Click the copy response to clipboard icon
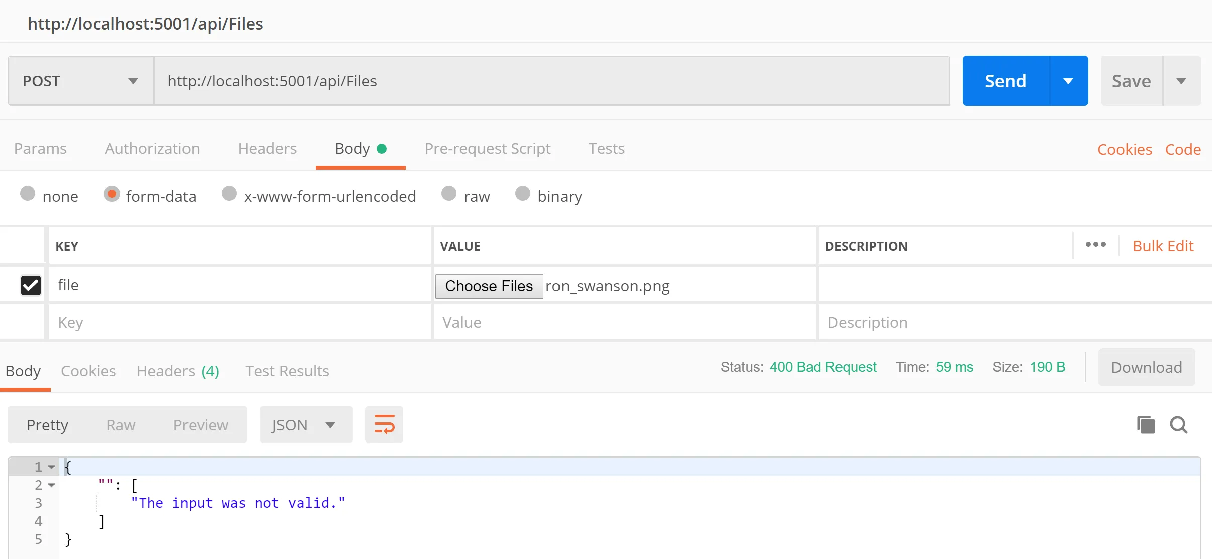 pos(1146,425)
